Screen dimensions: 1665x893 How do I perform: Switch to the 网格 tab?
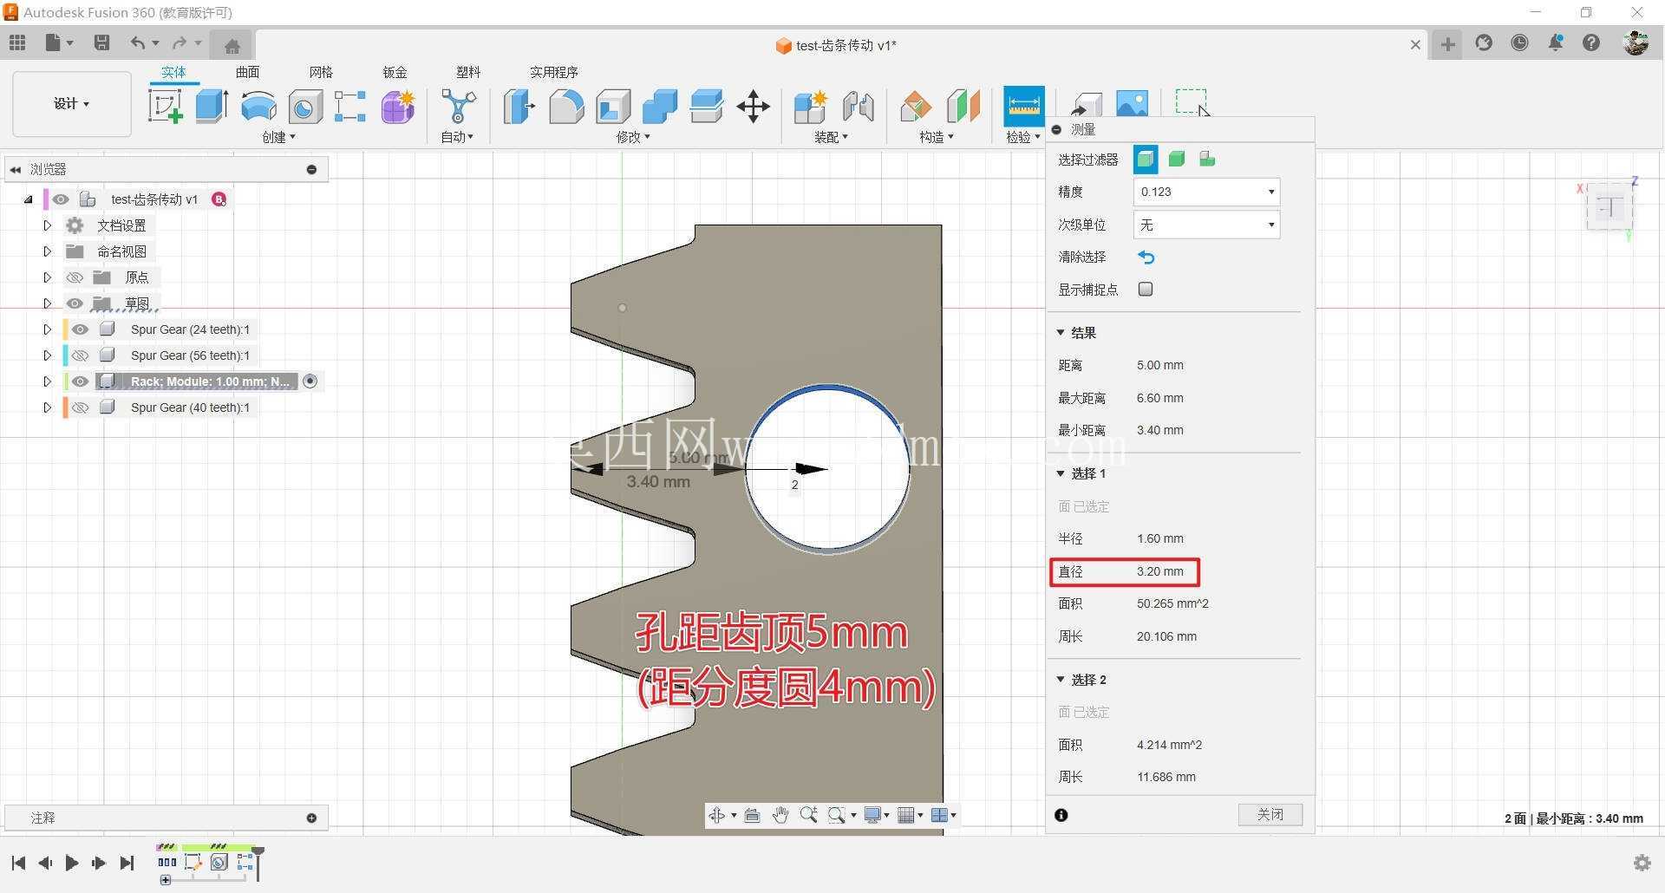tap(321, 72)
